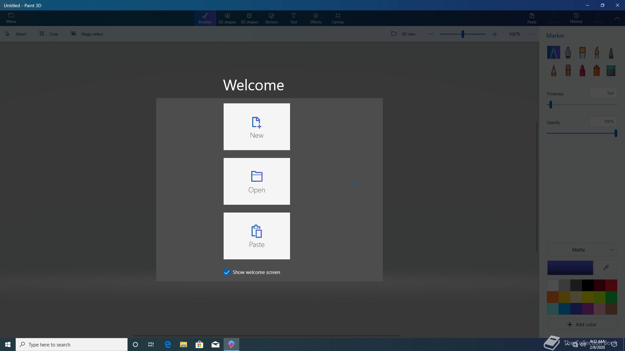Viewport: 625px width, 351px height.
Task: Click the zoom slider handle
Action: click(x=463, y=34)
